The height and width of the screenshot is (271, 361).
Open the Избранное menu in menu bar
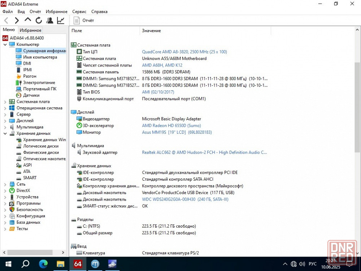57,12
